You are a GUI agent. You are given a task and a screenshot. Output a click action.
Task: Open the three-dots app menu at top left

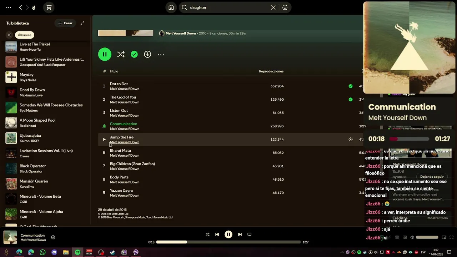[x=8, y=7]
